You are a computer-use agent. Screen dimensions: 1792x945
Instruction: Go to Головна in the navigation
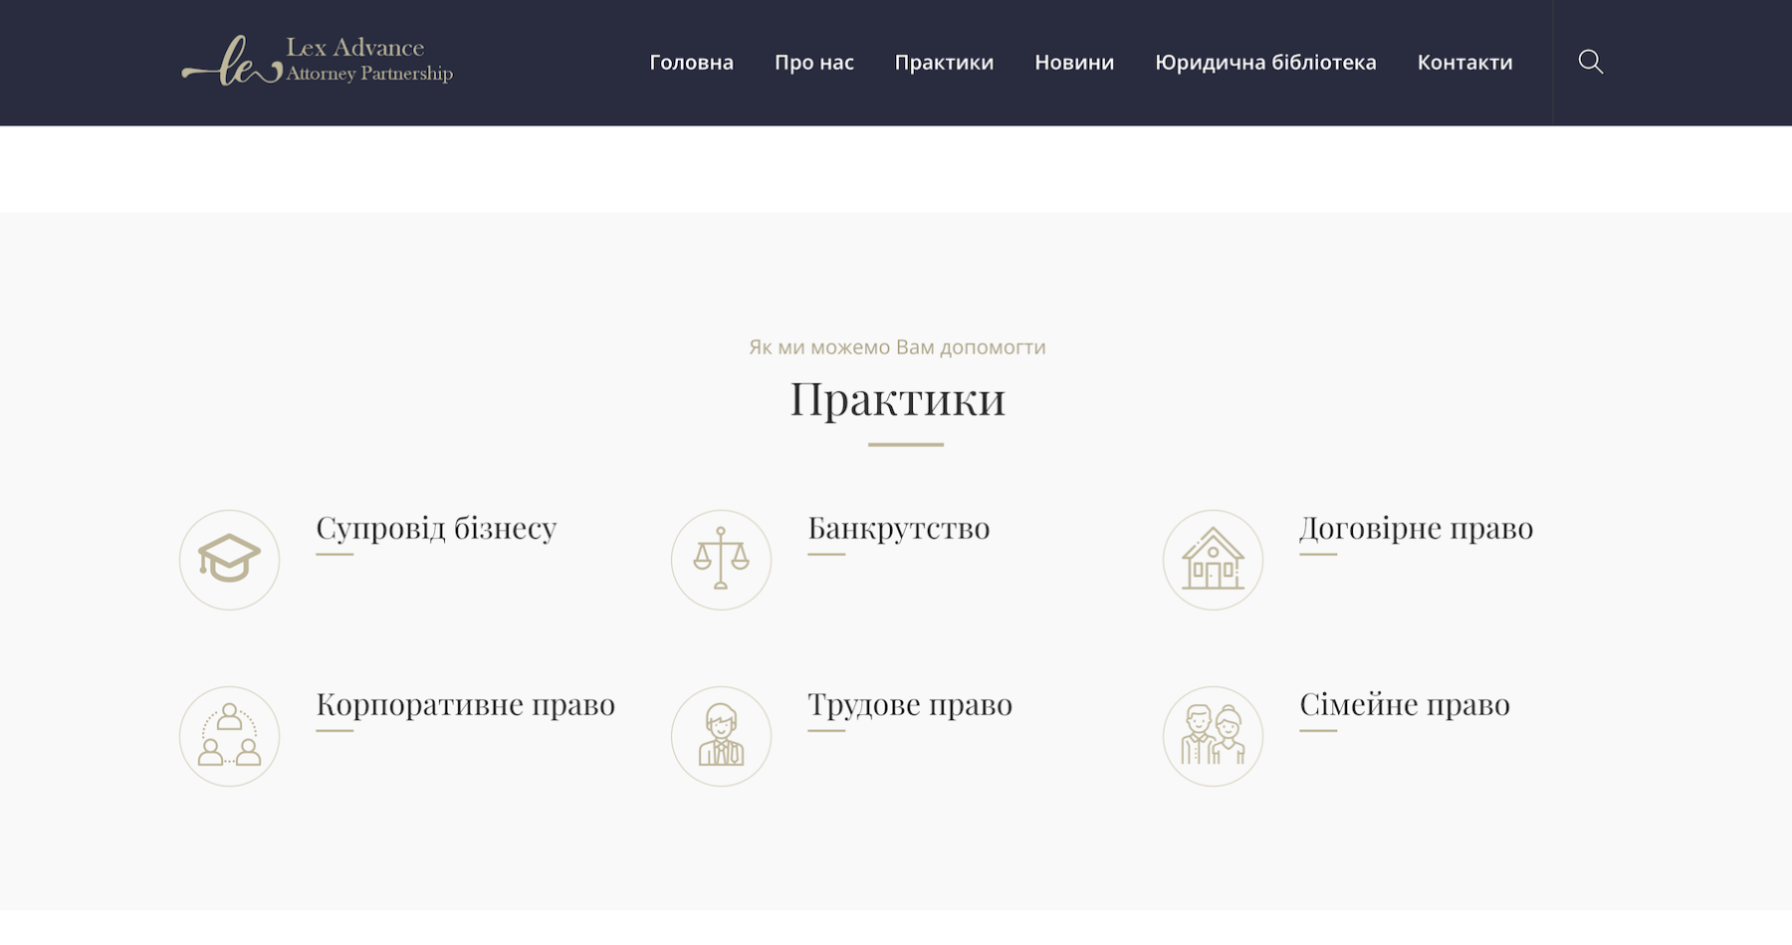pyautogui.click(x=691, y=63)
